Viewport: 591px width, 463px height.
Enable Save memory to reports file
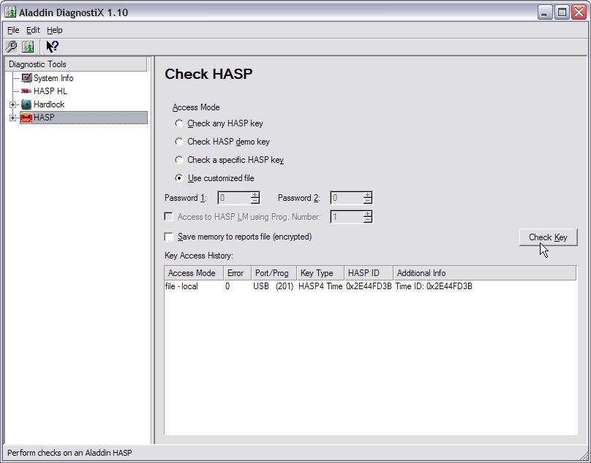pos(169,237)
